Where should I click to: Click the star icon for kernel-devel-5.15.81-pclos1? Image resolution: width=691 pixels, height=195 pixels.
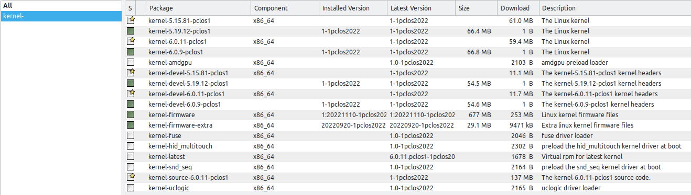(131, 73)
